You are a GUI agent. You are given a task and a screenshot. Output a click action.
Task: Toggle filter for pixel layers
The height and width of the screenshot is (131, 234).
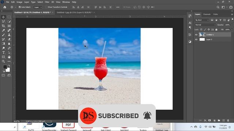(212, 20)
